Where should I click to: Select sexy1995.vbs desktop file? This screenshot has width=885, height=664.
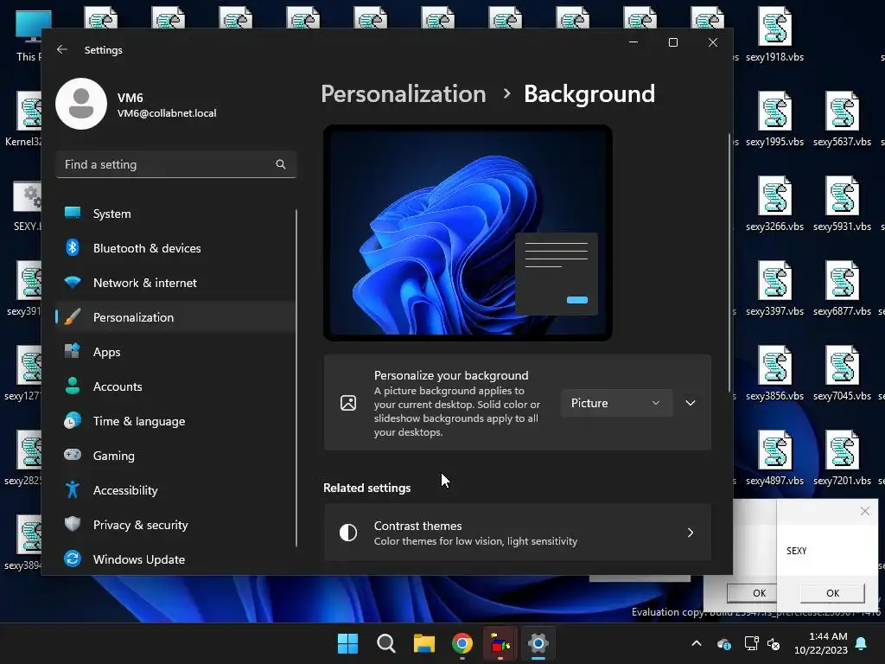point(774,119)
